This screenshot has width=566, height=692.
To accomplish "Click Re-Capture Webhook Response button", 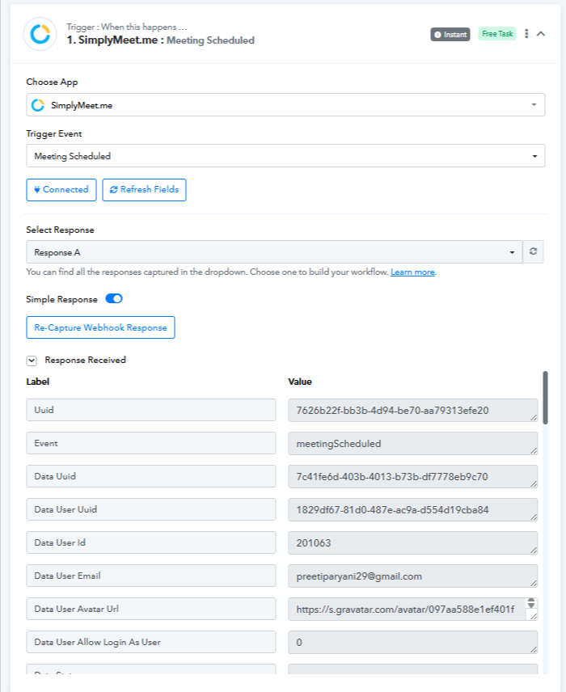I will tap(100, 327).
